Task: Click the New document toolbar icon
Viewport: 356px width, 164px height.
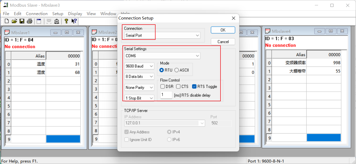Action: pos(7,21)
